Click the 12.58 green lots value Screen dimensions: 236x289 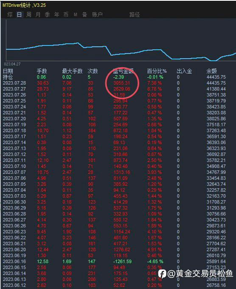(x=43, y=261)
